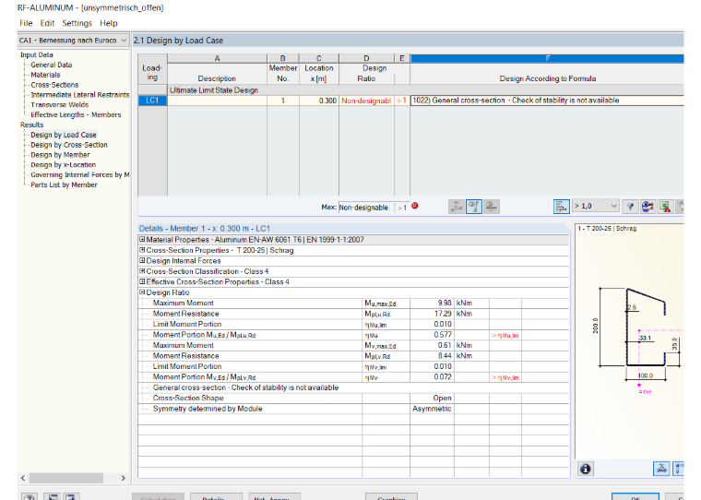Screen dimensions: 701x500
Task: Open the File menu
Action: click(26, 23)
